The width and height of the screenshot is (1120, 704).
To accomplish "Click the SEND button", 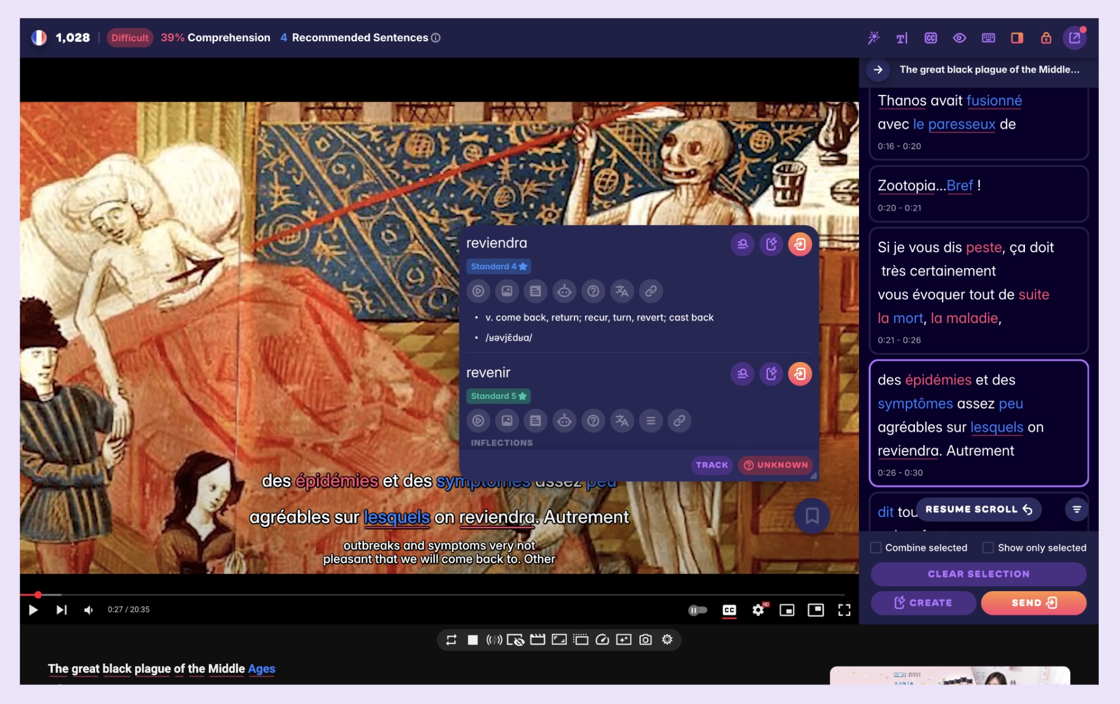I will pos(1033,602).
